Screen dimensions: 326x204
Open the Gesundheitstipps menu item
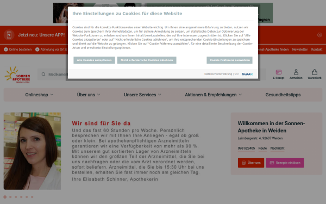point(283,95)
